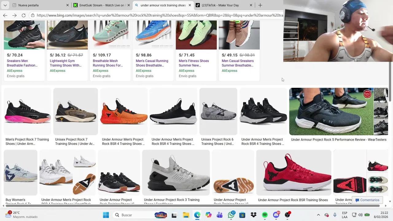The height and width of the screenshot is (221, 393).
Task: Open Lightweight Gym Training Shoes link
Action: coord(65,63)
